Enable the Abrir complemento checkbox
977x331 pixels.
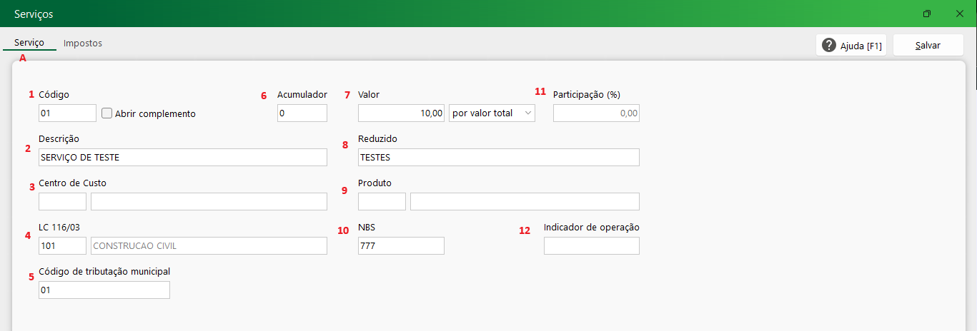point(107,113)
